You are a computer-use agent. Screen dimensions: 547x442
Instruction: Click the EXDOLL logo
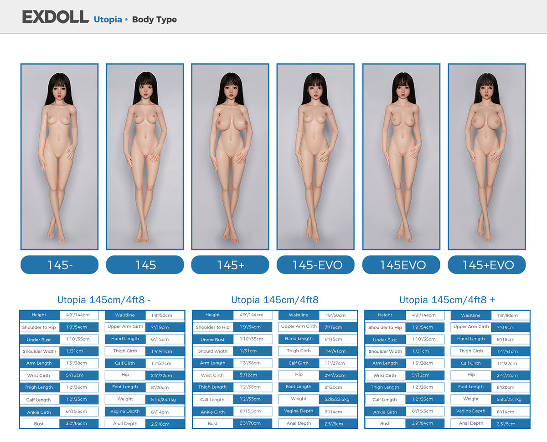(55, 17)
